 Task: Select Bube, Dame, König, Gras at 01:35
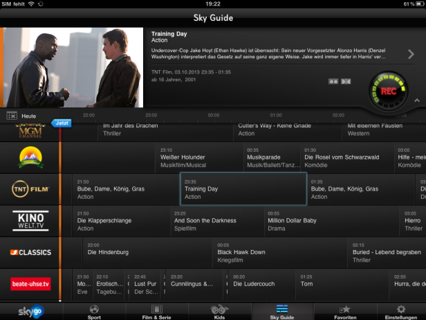click(361, 189)
